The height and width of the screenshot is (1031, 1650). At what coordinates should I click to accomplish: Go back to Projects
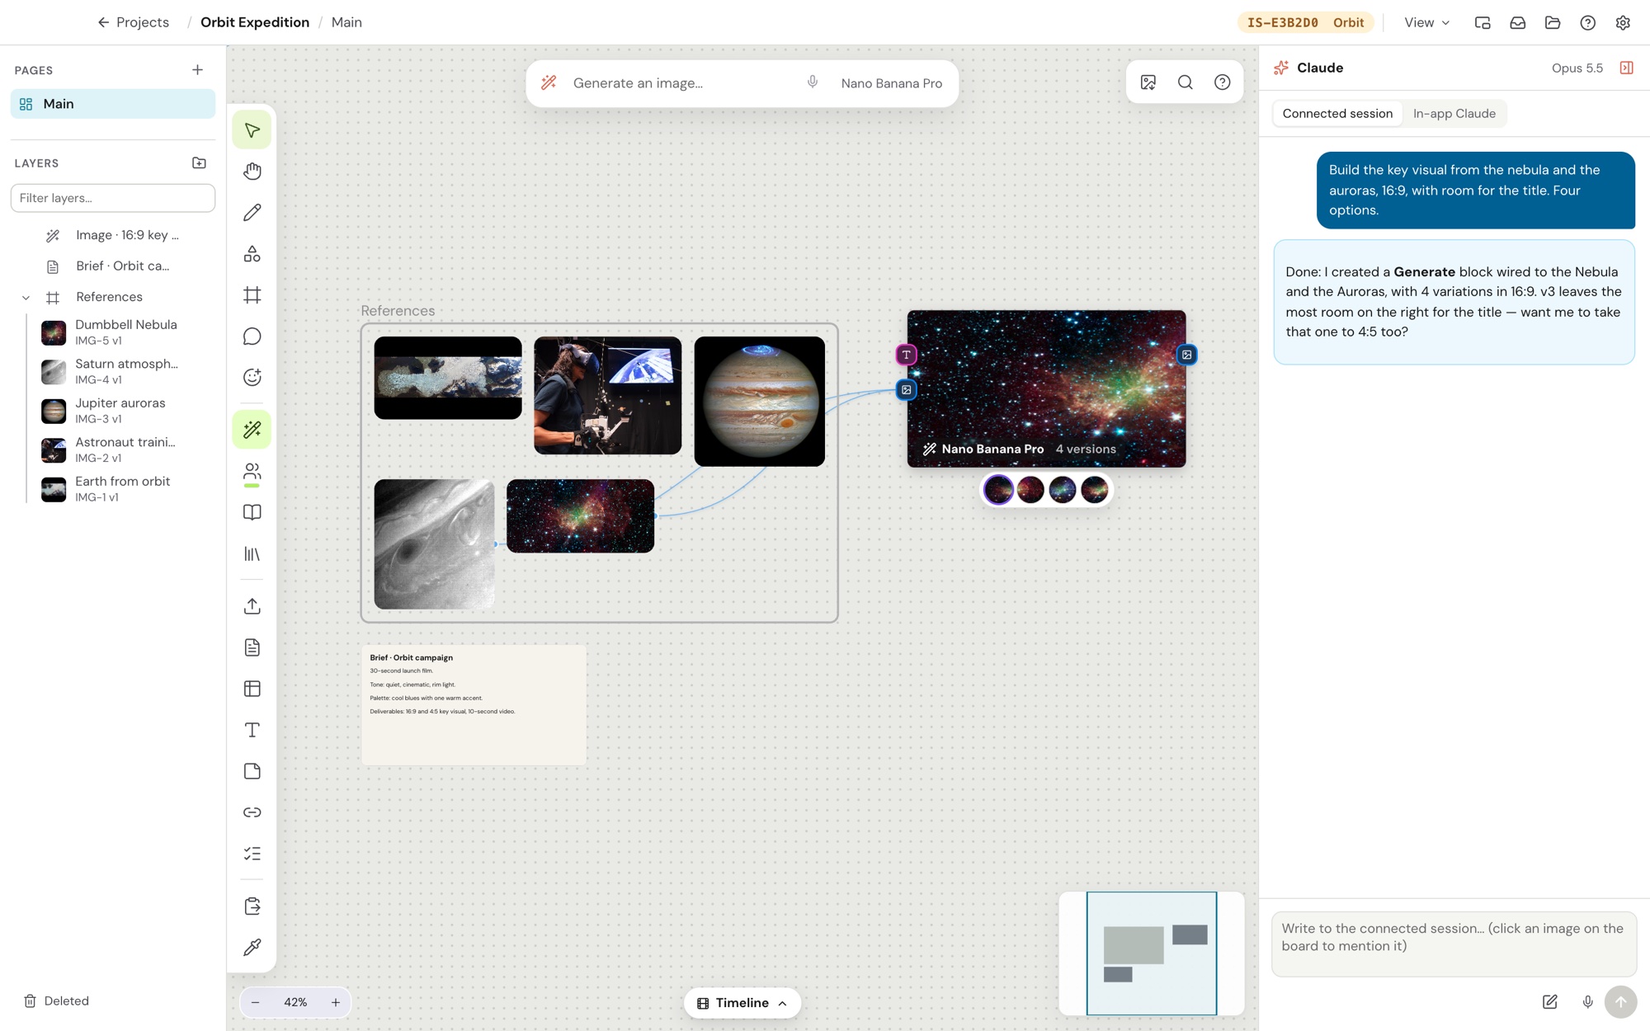click(x=133, y=22)
